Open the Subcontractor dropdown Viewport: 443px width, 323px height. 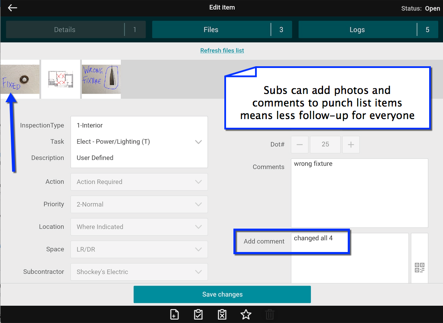click(x=198, y=272)
